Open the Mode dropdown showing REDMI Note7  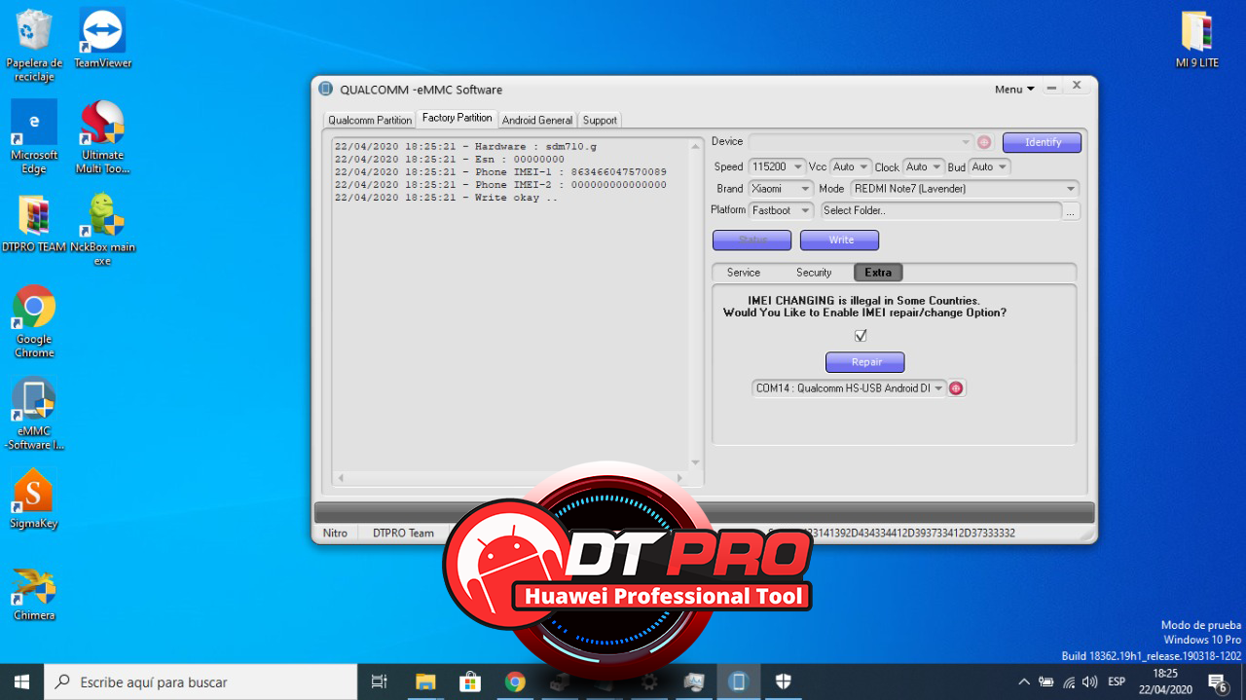[x=965, y=189]
